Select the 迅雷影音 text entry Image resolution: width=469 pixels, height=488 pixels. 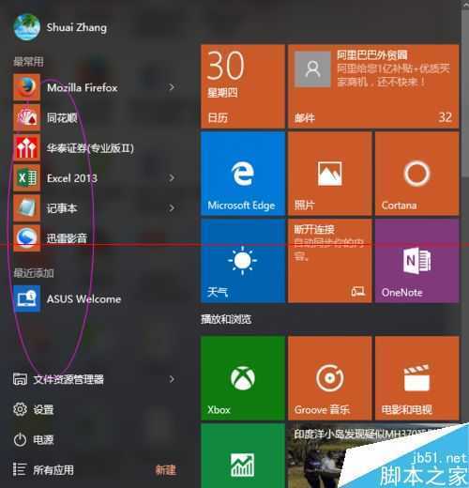tap(67, 238)
